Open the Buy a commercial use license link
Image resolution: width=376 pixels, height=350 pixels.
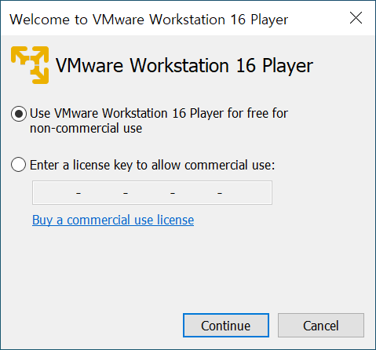pyautogui.click(x=113, y=220)
